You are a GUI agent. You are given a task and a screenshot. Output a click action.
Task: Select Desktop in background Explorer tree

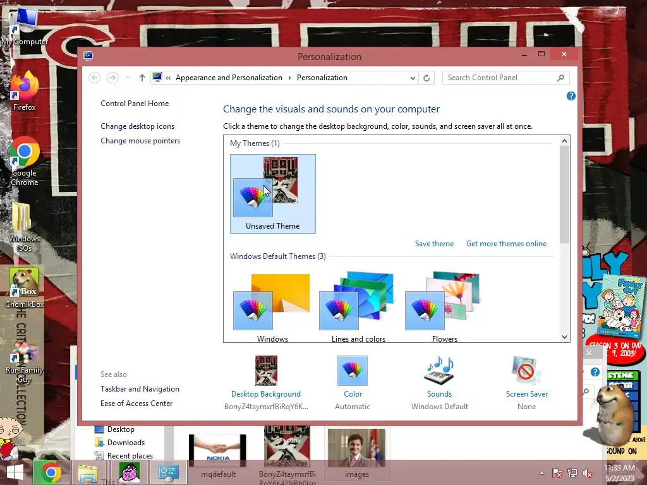tap(115, 429)
